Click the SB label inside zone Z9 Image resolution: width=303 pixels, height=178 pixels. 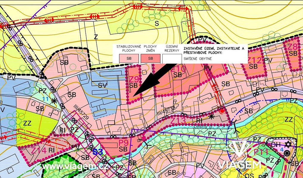[x=133, y=85]
